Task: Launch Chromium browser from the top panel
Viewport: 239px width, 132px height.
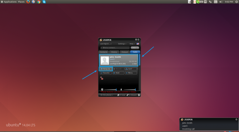Action: coord(33,2)
